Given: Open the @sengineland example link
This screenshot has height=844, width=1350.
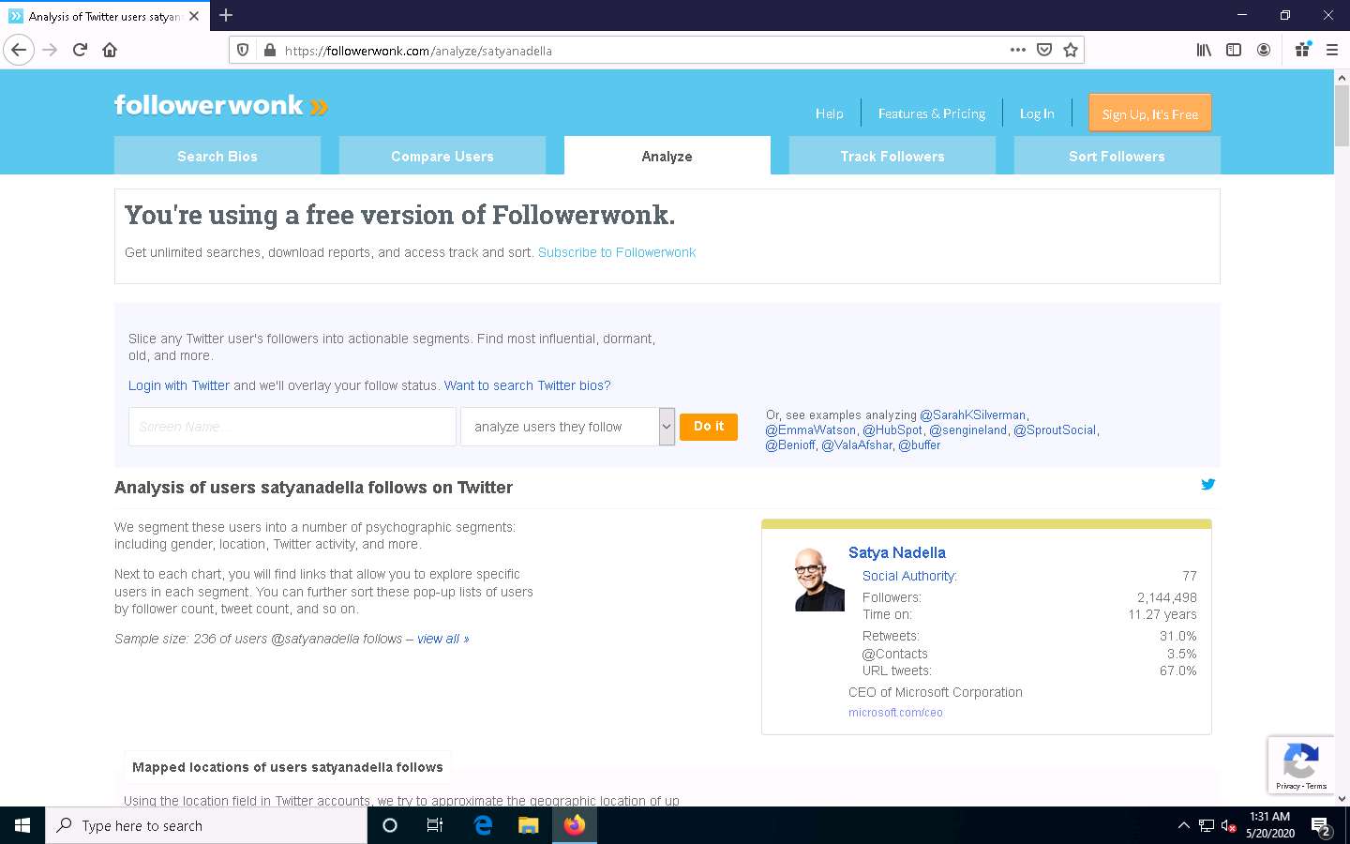Looking at the screenshot, I should click(x=967, y=430).
